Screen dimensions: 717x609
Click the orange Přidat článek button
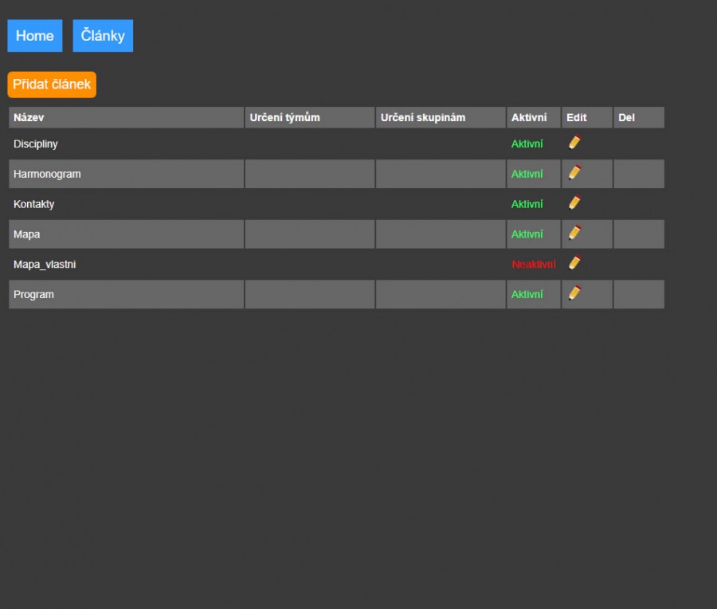coord(52,84)
